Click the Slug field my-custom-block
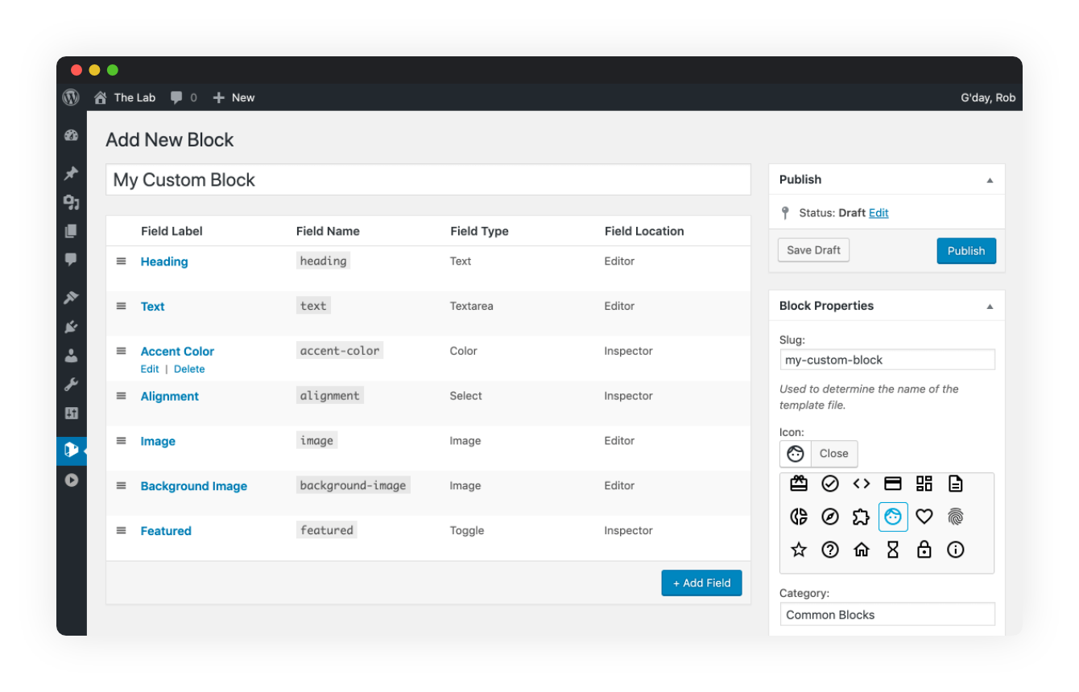Screen dimensions: 1079x692 (887, 360)
